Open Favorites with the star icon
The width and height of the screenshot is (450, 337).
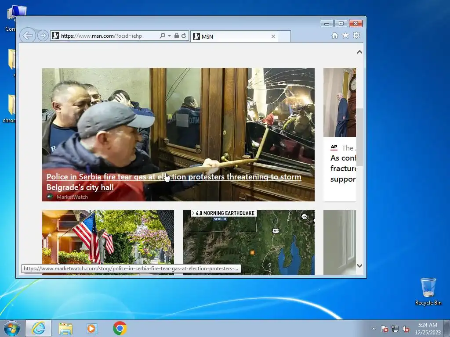point(345,35)
